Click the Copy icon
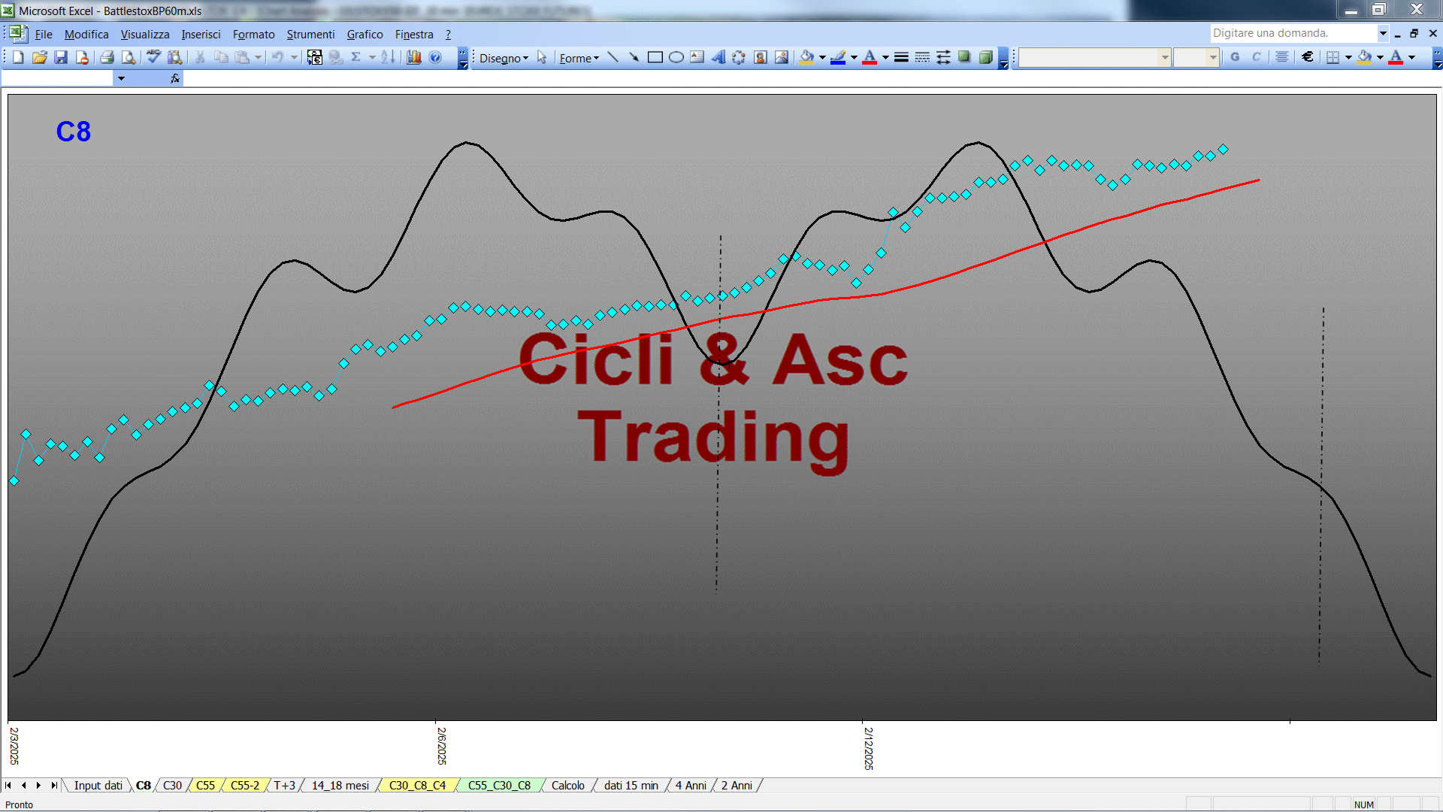Viewport: 1443px width, 812px height. (221, 57)
